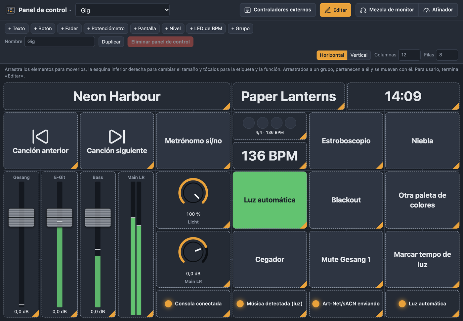This screenshot has height=321, width=463.
Task: Click resize handle of Niebla tile
Action: (456, 166)
